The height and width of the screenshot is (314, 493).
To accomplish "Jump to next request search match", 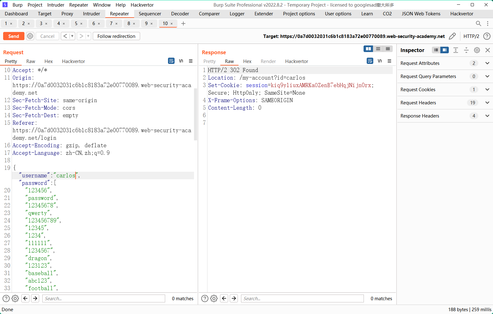I will (35, 298).
